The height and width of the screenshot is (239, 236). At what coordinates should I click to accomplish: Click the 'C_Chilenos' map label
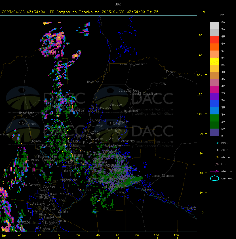tap(27, 124)
